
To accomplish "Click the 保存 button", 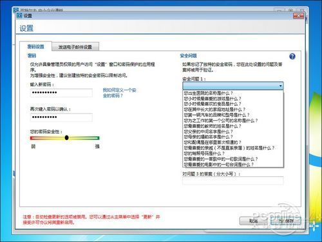I will pyautogui.click(x=286, y=221).
